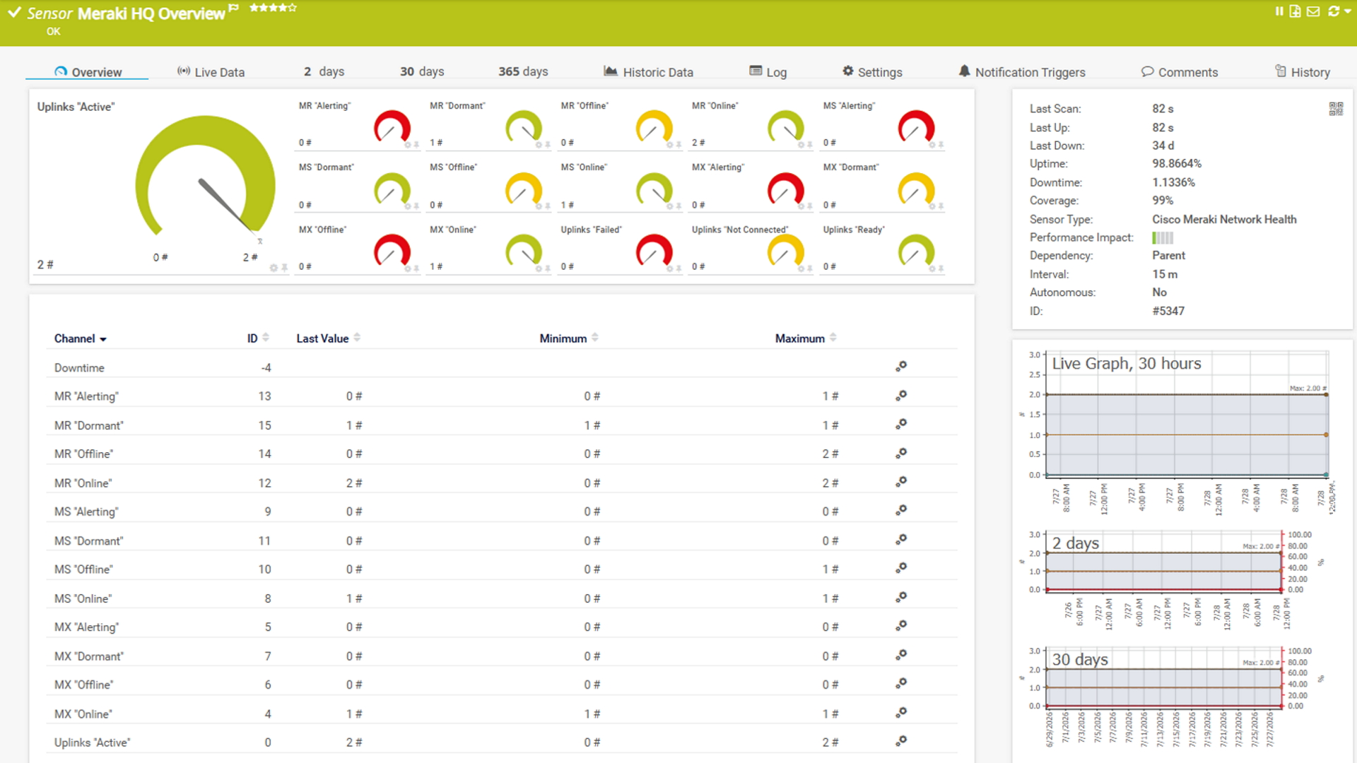Click the Cisco Meraki Network Health sensor type

pyautogui.click(x=1224, y=220)
